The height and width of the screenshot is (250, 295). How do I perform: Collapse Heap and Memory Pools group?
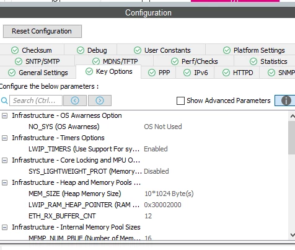click(x=4, y=182)
